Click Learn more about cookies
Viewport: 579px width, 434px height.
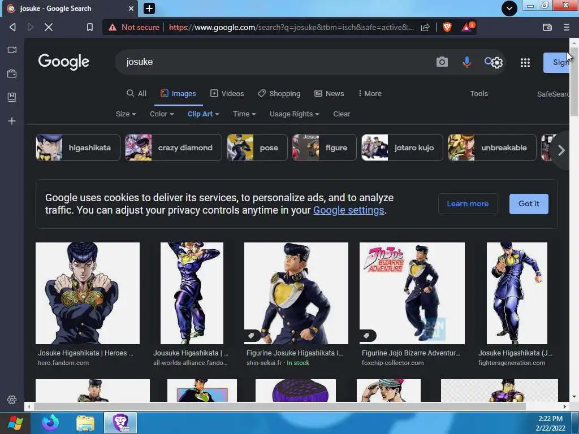pos(468,203)
